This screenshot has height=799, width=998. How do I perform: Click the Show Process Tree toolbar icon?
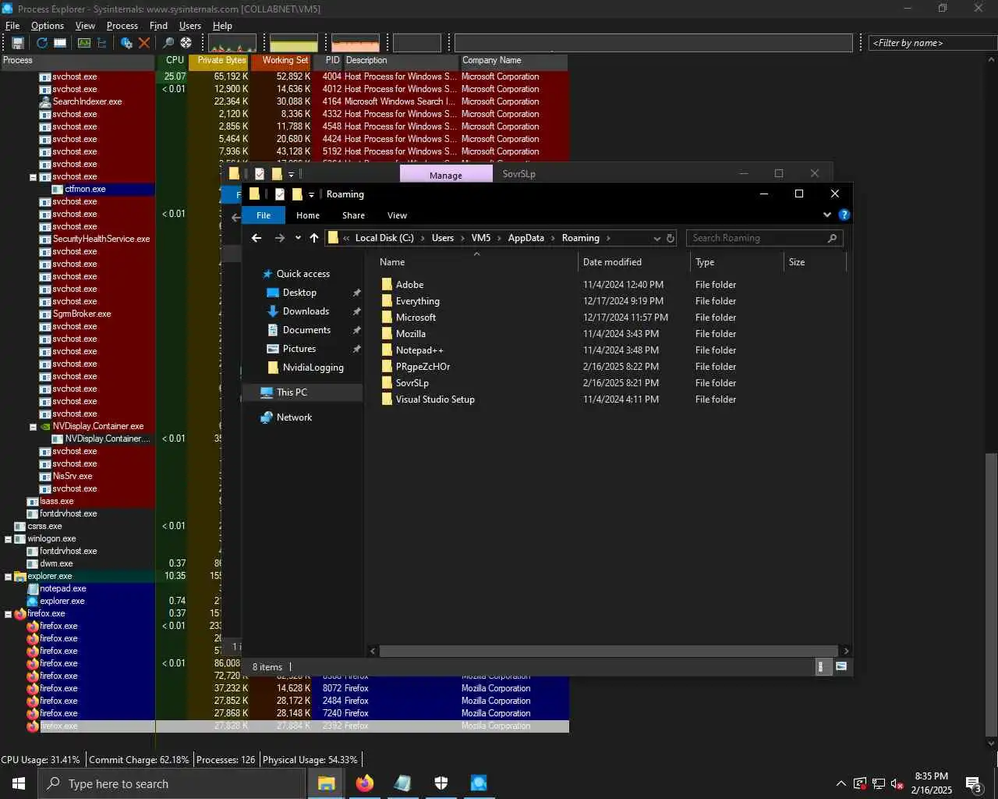click(x=101, y=43)
